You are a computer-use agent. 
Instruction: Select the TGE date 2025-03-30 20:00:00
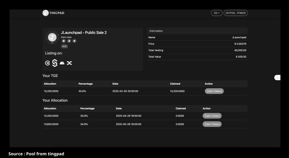[x=125, y=91]
